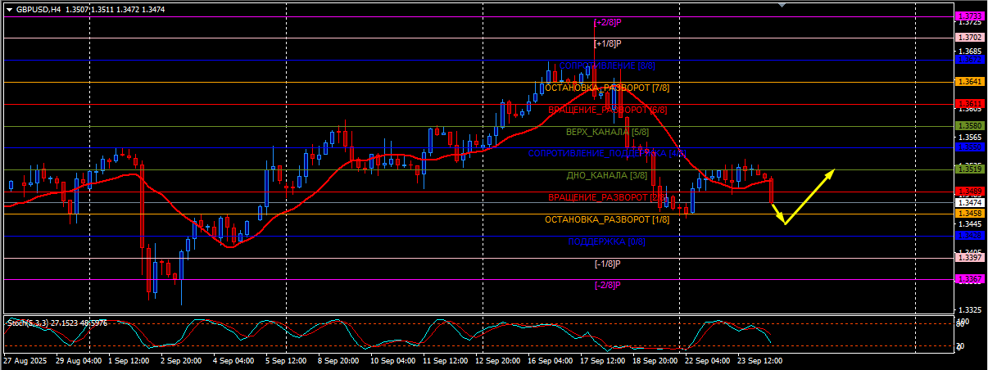Click the orange 1.3641 price tag
This screenshot has width=988, height=370.
[970, 82]
